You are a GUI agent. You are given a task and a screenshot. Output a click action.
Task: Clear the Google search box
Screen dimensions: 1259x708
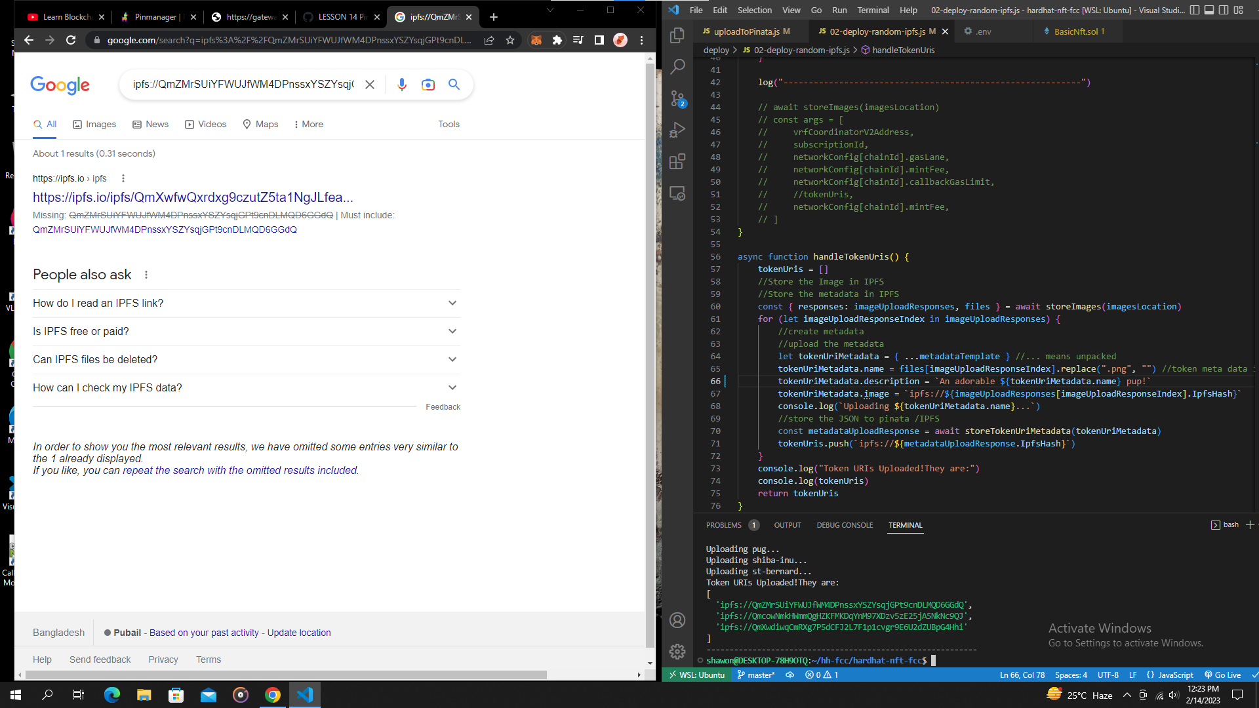(370, 85)
